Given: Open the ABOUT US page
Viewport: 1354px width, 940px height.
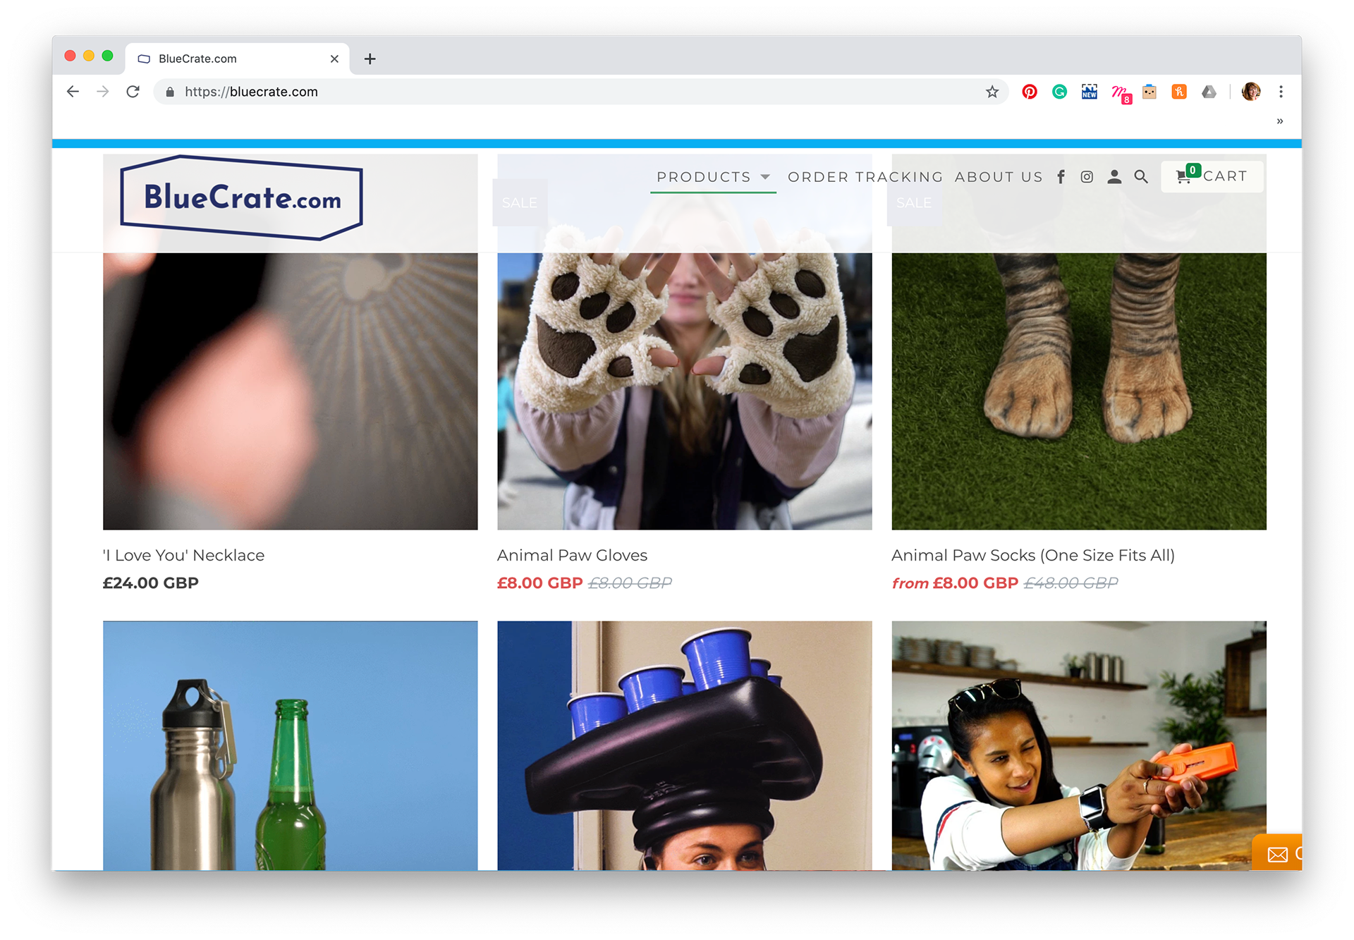Looking at the screenshot, I should (999, 177).
